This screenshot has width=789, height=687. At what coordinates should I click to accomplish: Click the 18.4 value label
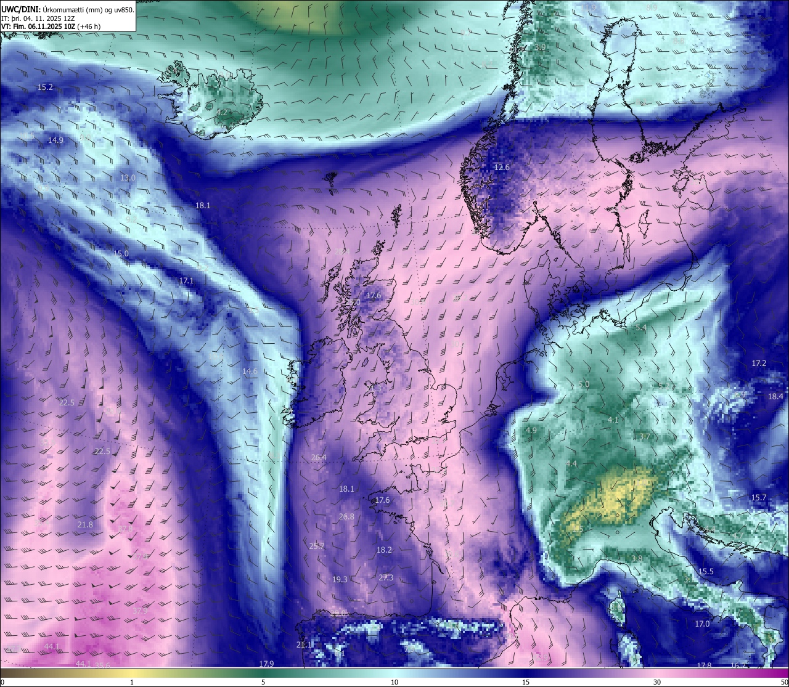[x=775, y=396]
